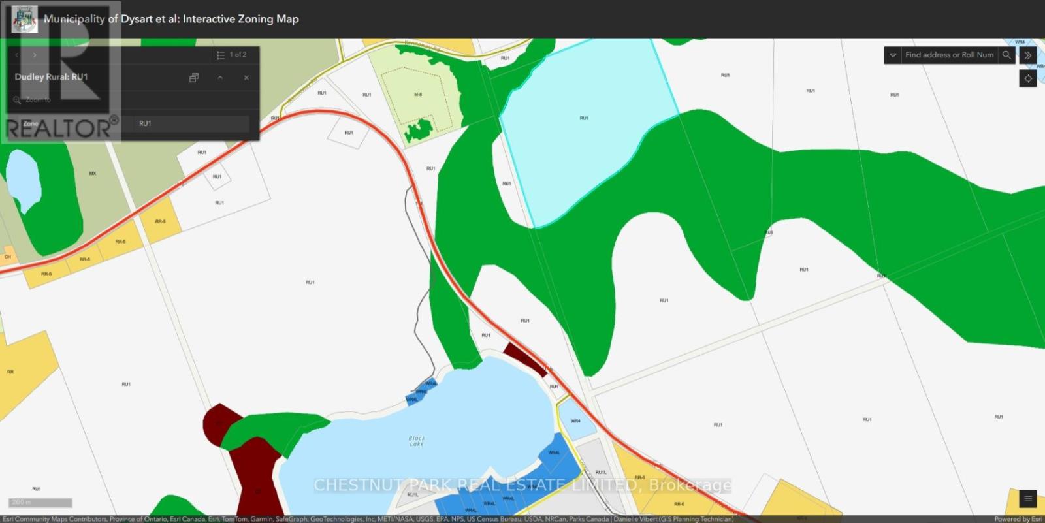
Task: Click the 200 m scale bar
Action: point(40,503)
